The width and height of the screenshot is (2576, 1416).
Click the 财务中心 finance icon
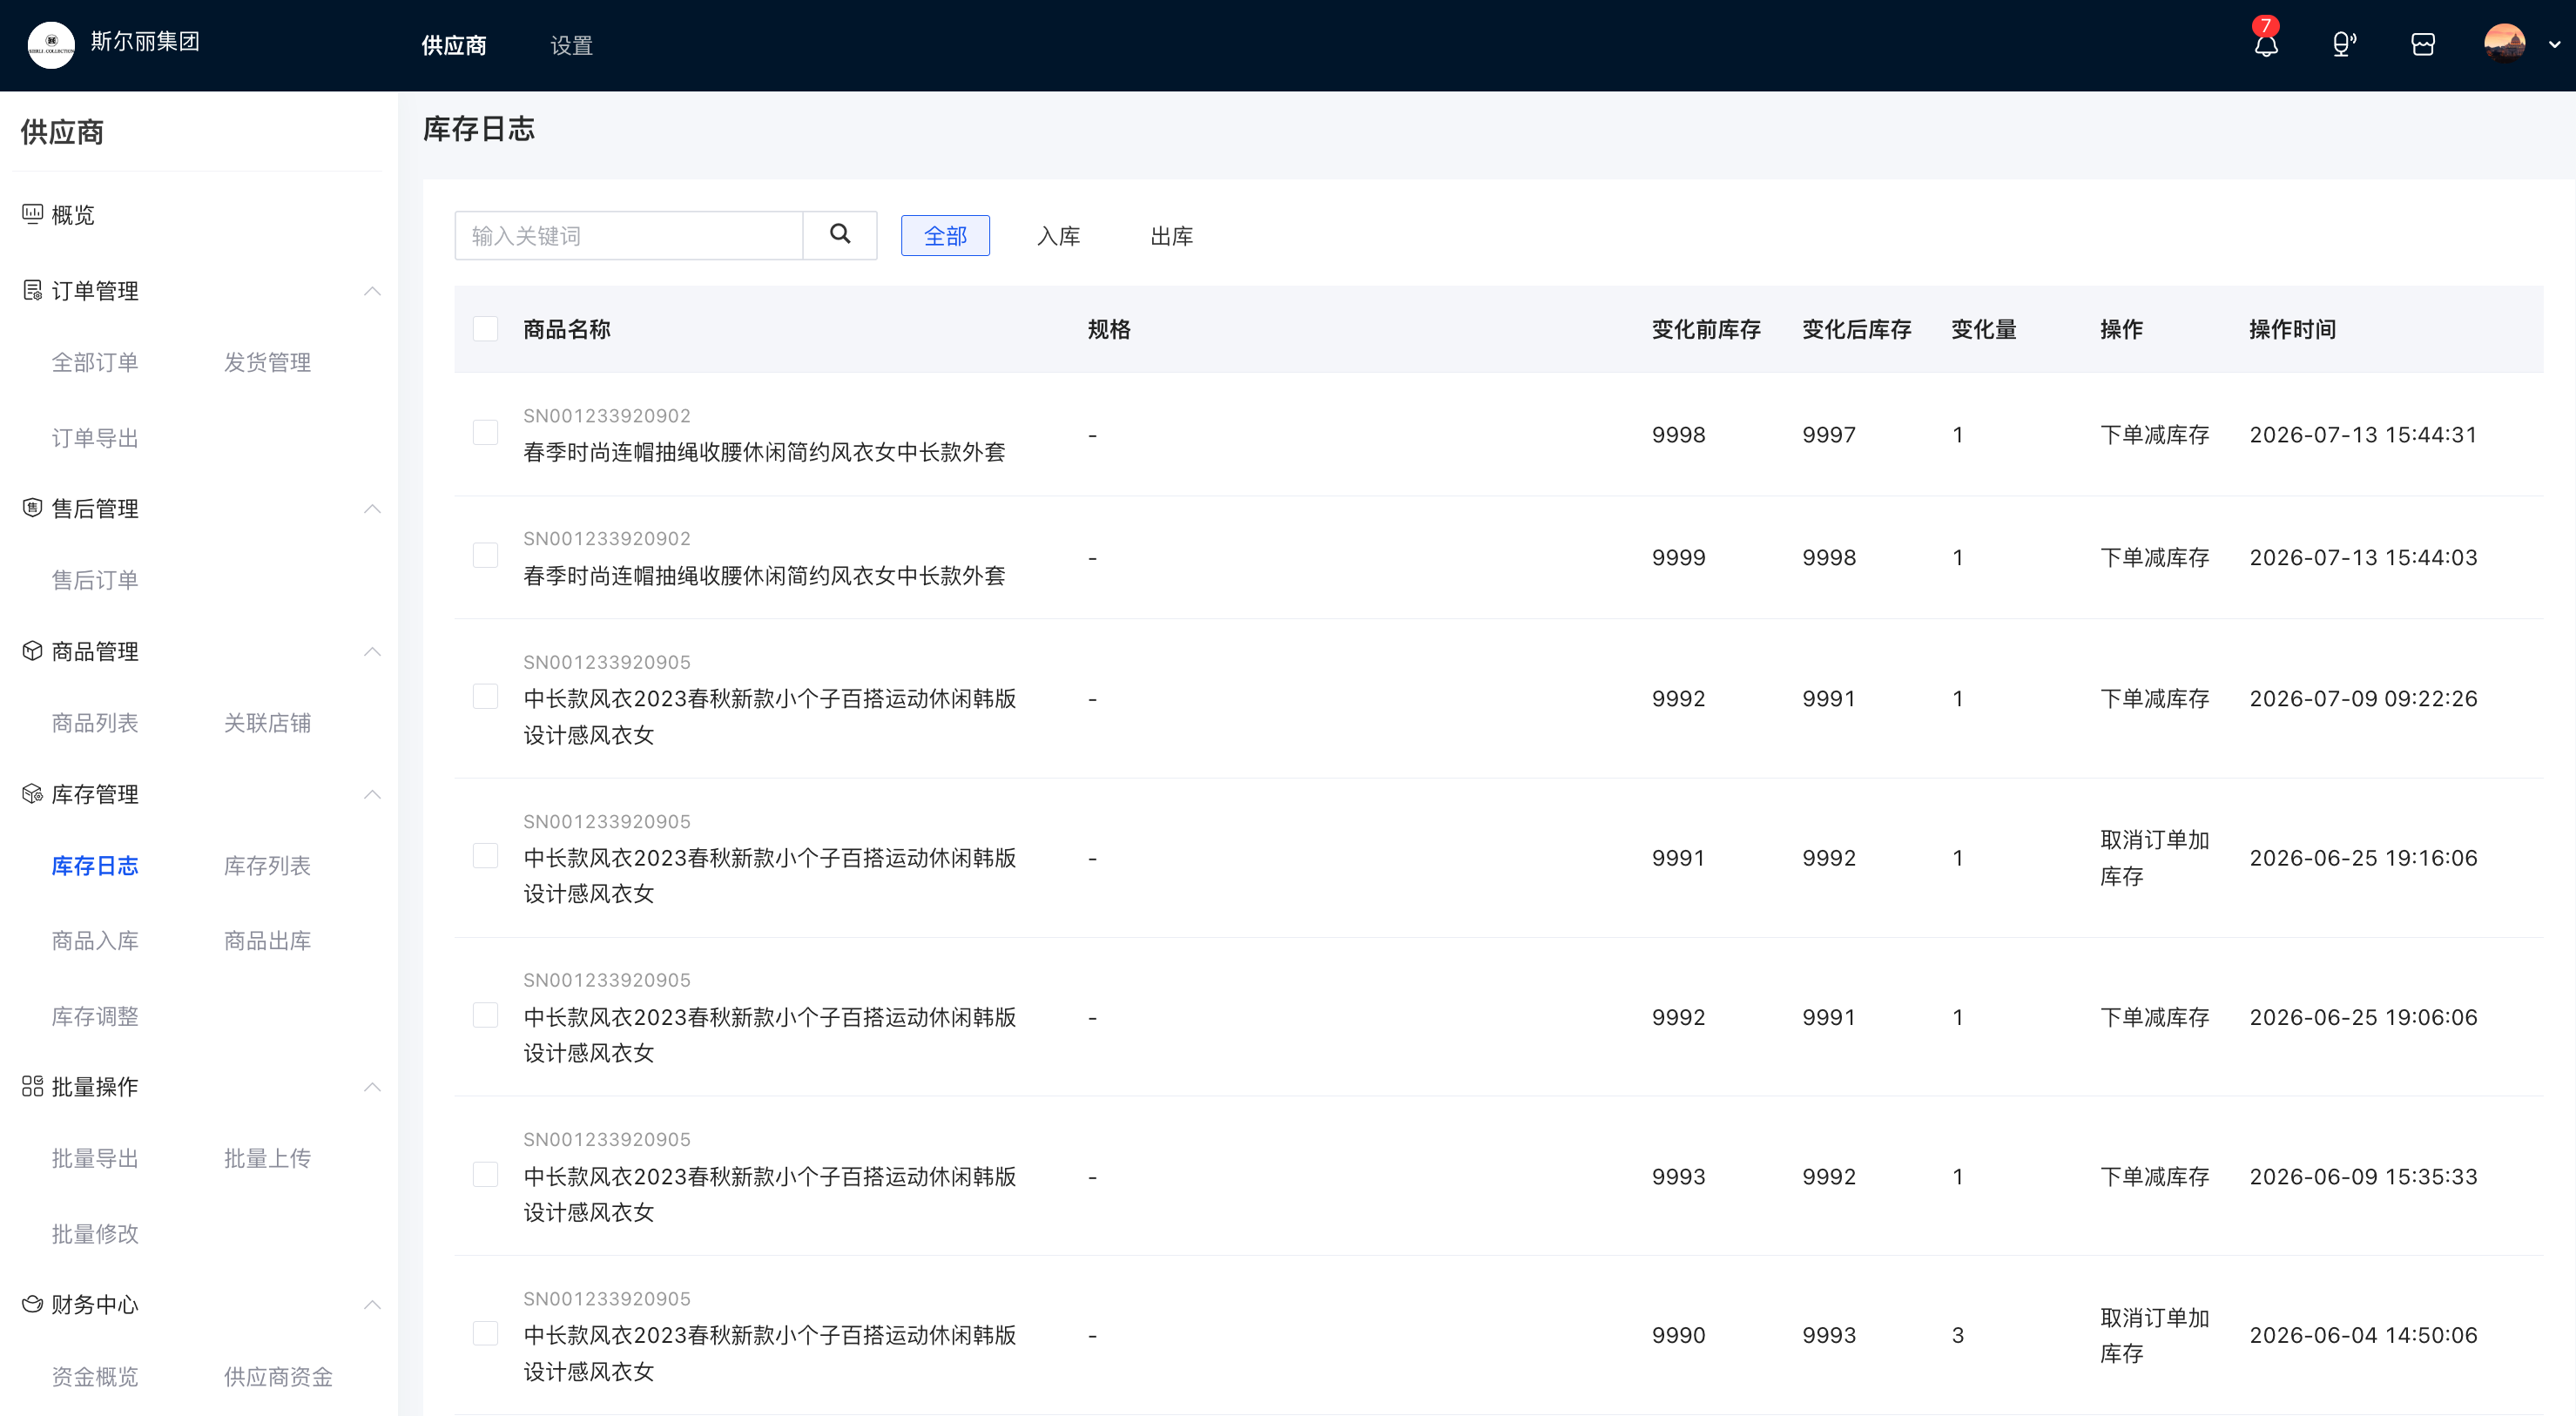tap(32, 1304)
